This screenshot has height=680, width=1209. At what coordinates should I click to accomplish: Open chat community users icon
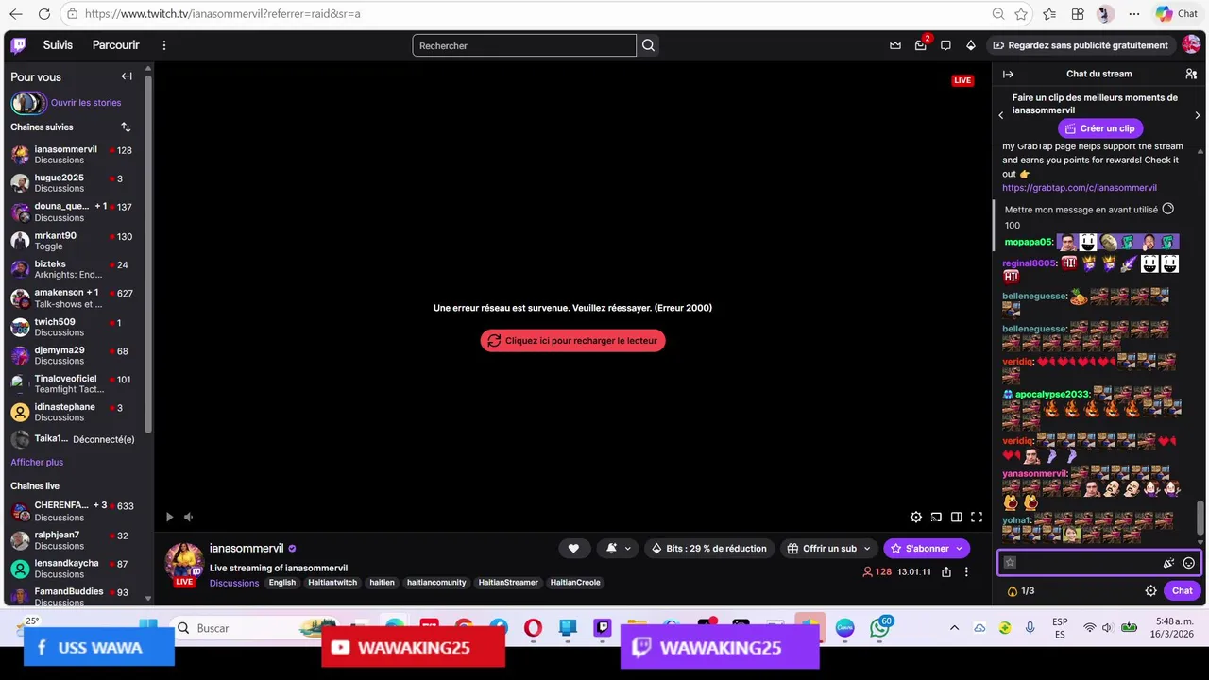tap(1191, 74)
